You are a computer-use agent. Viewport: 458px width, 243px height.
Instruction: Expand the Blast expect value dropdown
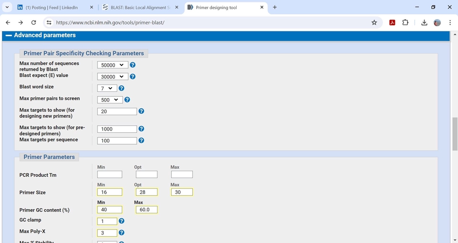113,76
